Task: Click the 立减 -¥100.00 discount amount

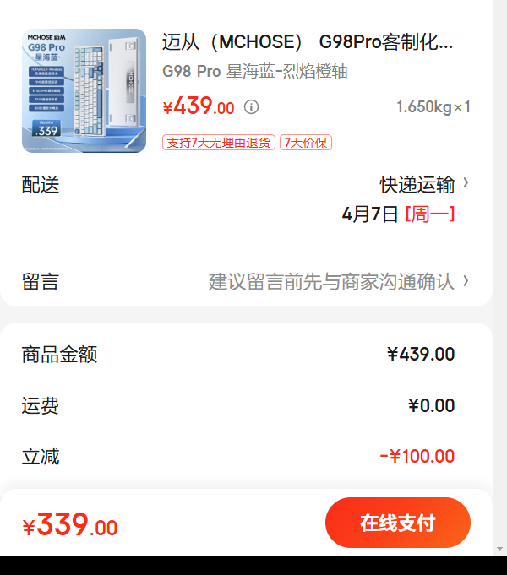Action: point(417,457)
